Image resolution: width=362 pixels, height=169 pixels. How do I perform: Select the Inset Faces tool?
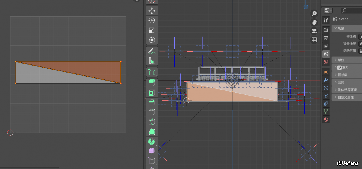[x=152, y=93]
